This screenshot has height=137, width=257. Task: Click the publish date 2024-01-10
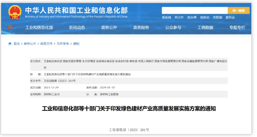[107, 88]
